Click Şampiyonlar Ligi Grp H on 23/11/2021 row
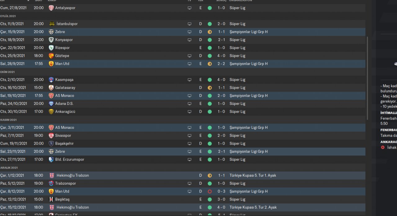Image resolution: width=397 pixels, height=216 pixels. [248, 151]
